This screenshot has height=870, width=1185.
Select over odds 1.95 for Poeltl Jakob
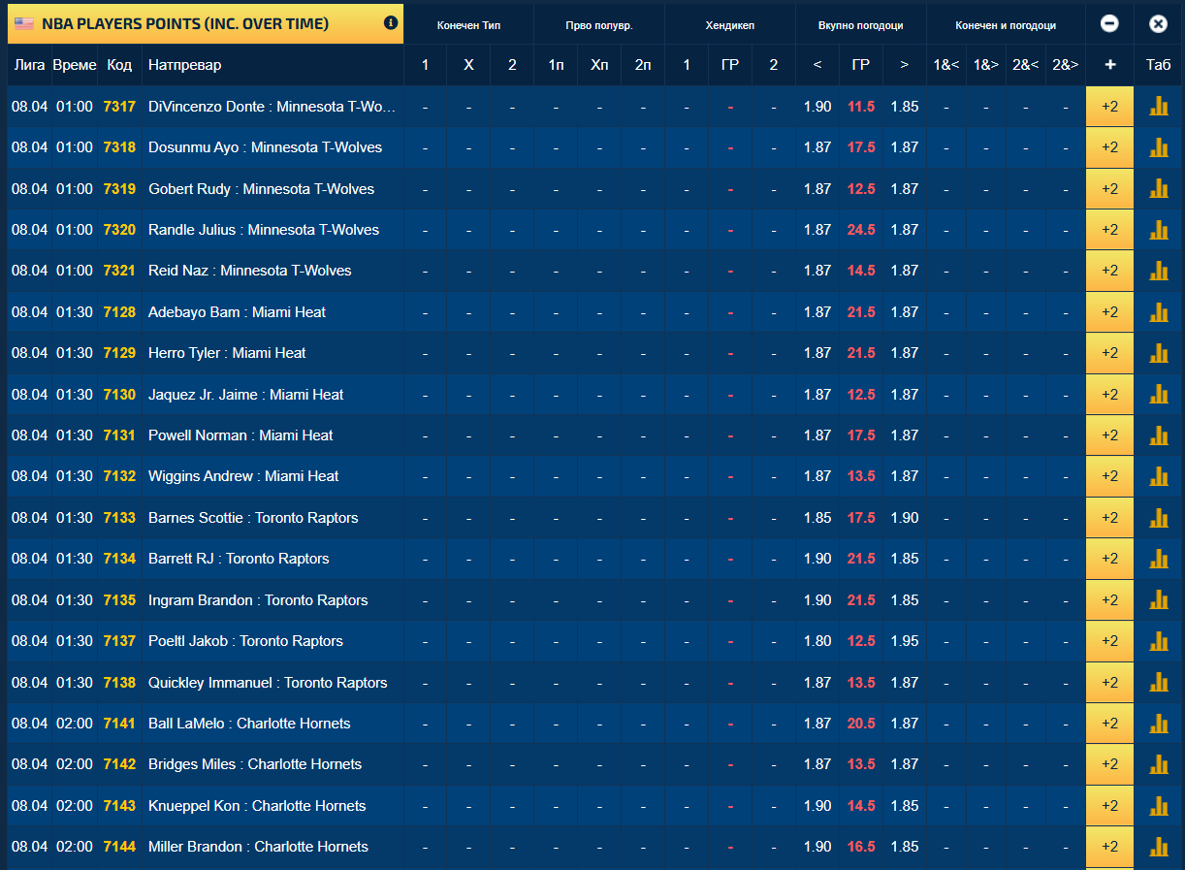pyautogui.click(x=904, y=641)
